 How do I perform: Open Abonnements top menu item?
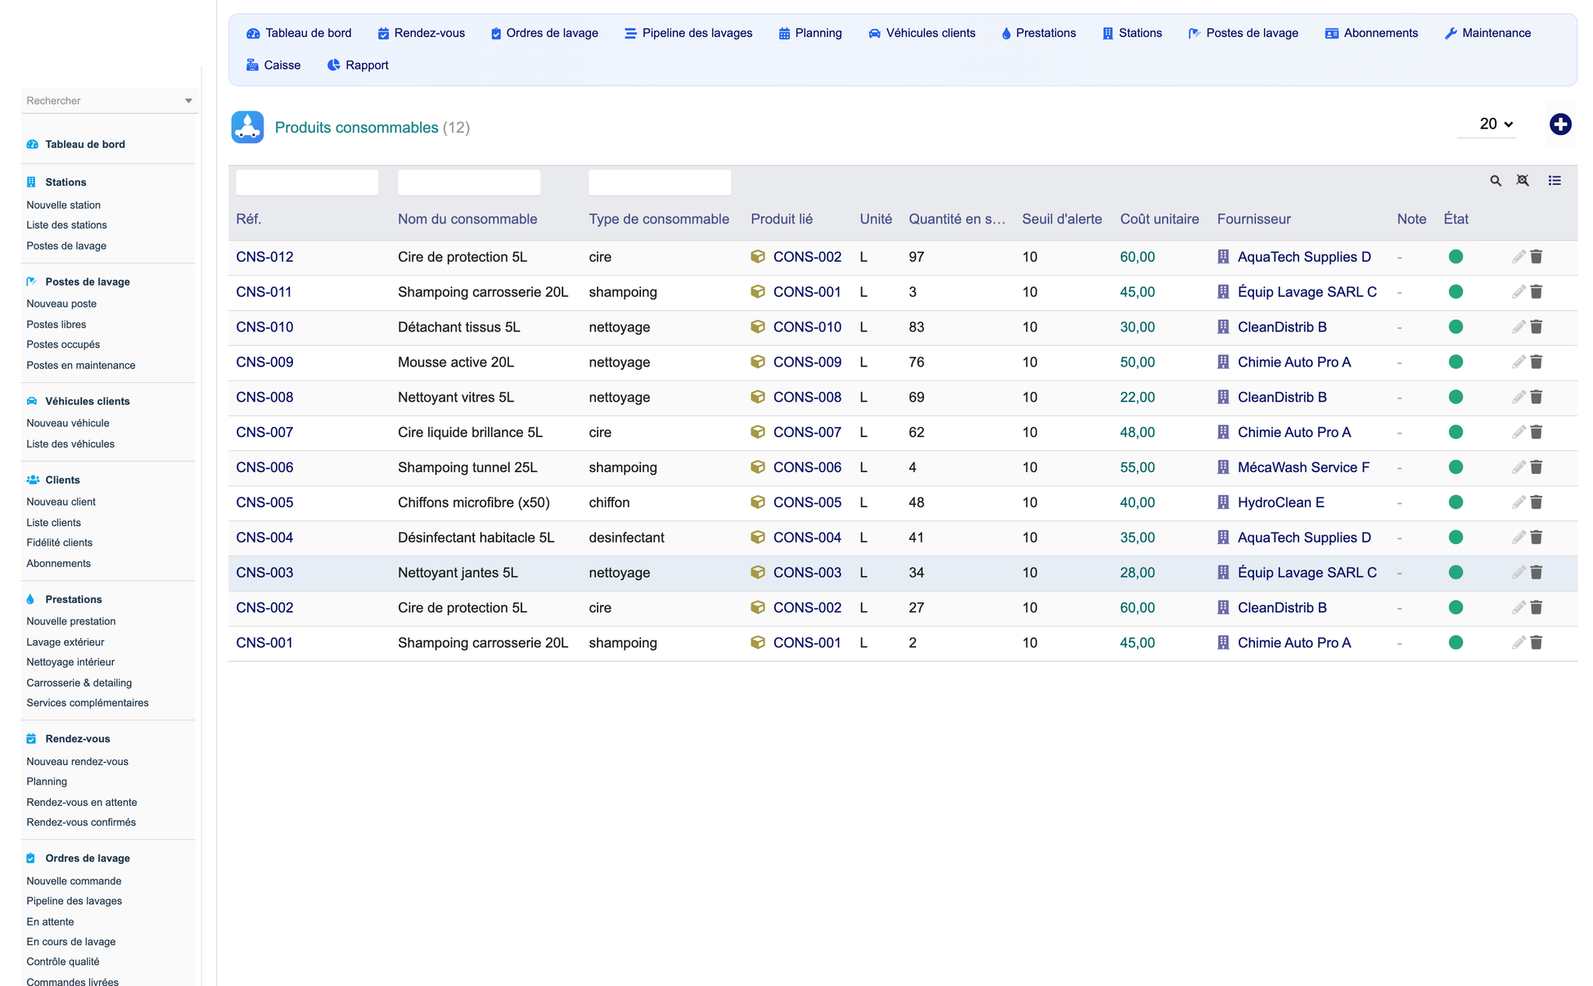pyautogui.click(x=1371, y=34)
